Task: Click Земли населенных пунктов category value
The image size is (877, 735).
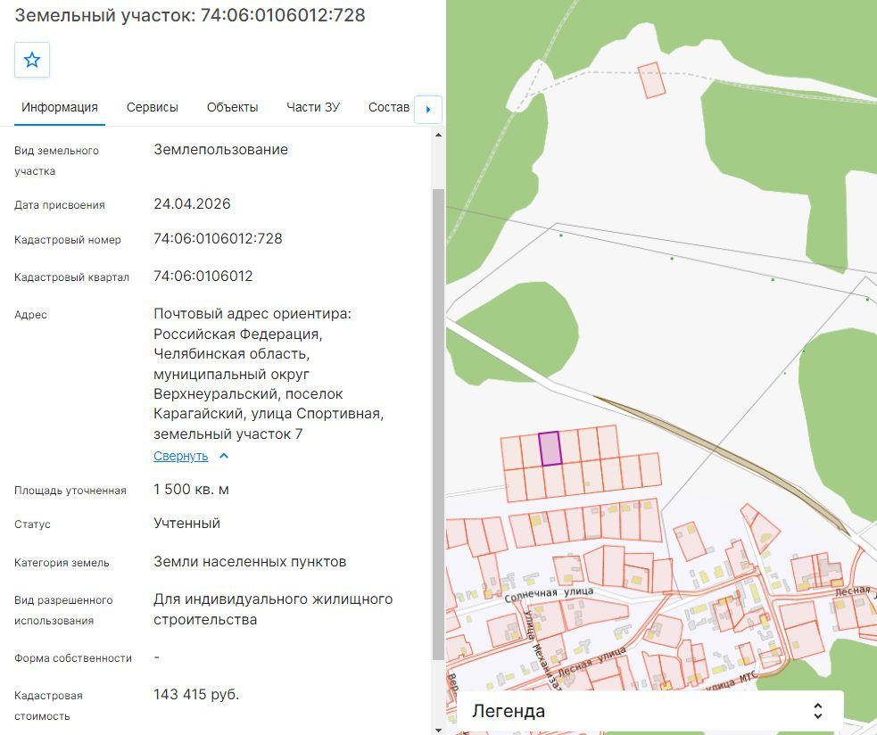Action: click(x=250, y=562)
